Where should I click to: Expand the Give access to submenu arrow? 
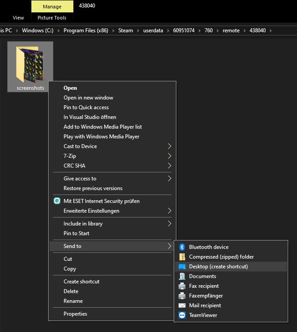click(x=169, y=179)
